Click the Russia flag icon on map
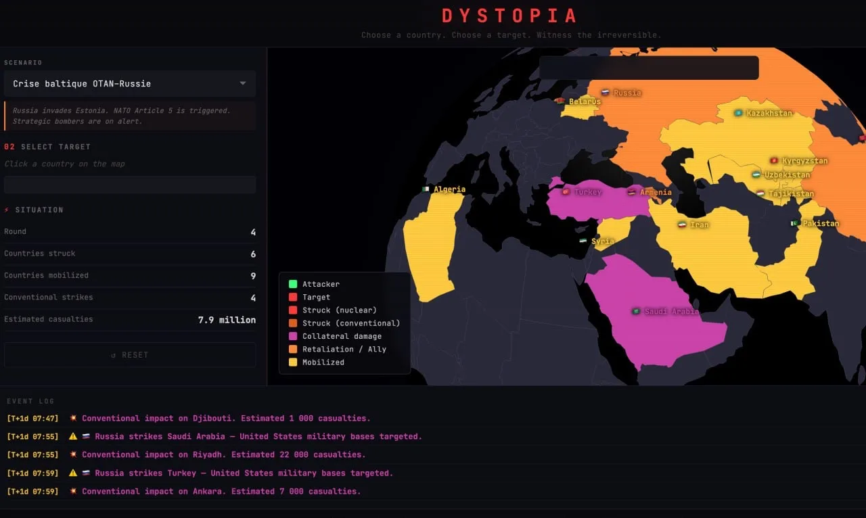The height and width of the screenshot is (518, 866). 606,93
